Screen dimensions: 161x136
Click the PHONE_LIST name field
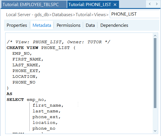click(135, 14)
